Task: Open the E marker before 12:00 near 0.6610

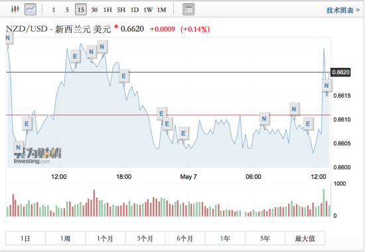Action: (27, 124)
